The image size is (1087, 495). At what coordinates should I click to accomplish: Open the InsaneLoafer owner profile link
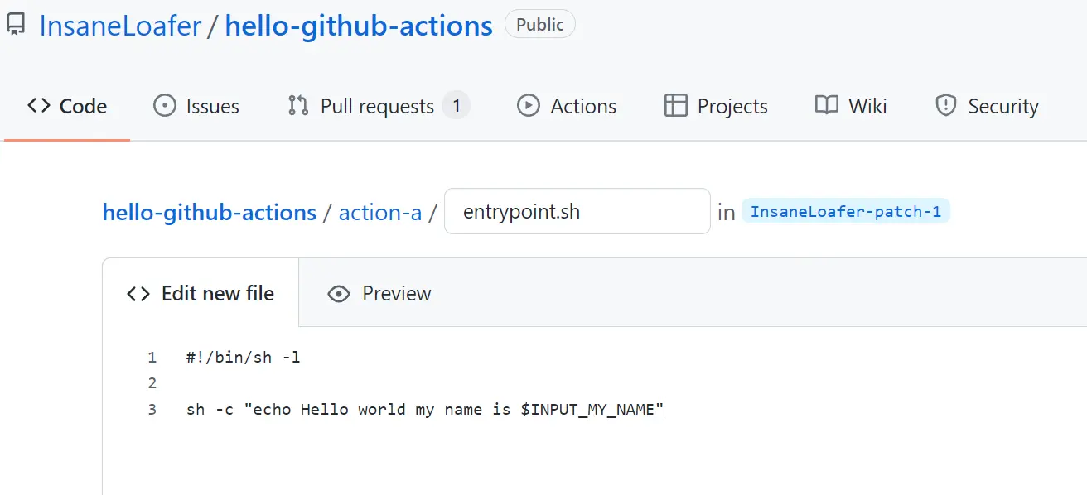[120, 26]
